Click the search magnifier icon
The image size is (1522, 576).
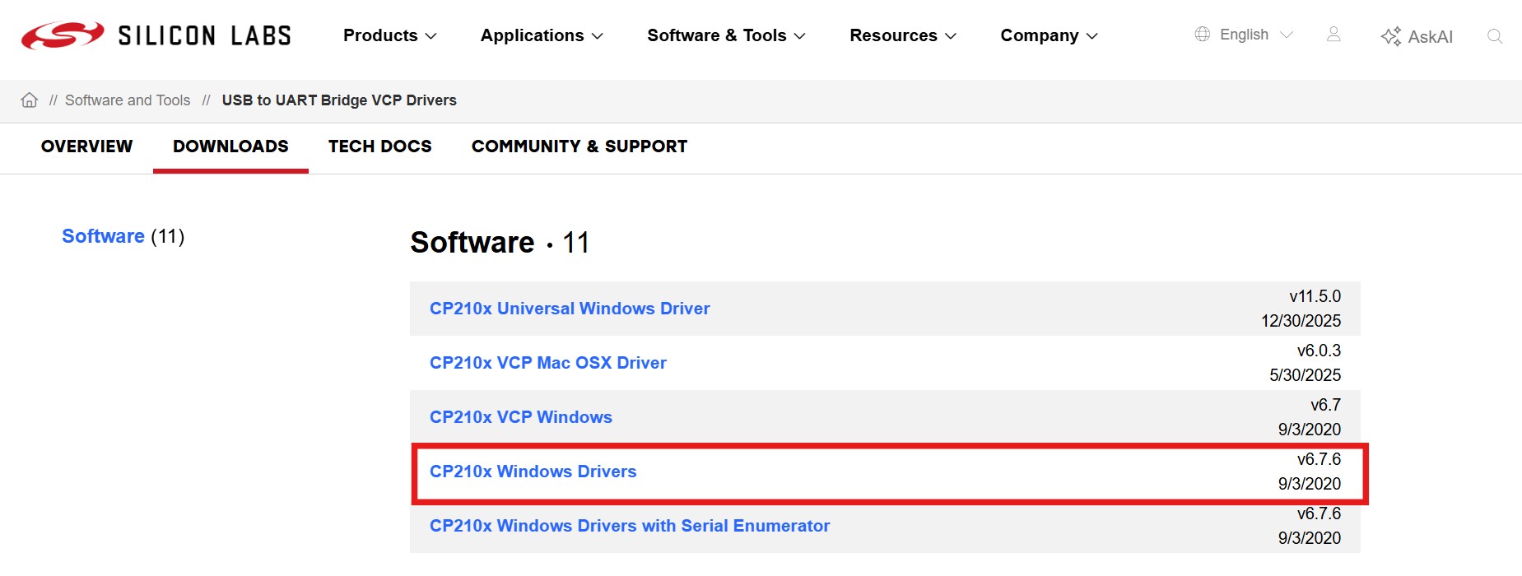1495,36
